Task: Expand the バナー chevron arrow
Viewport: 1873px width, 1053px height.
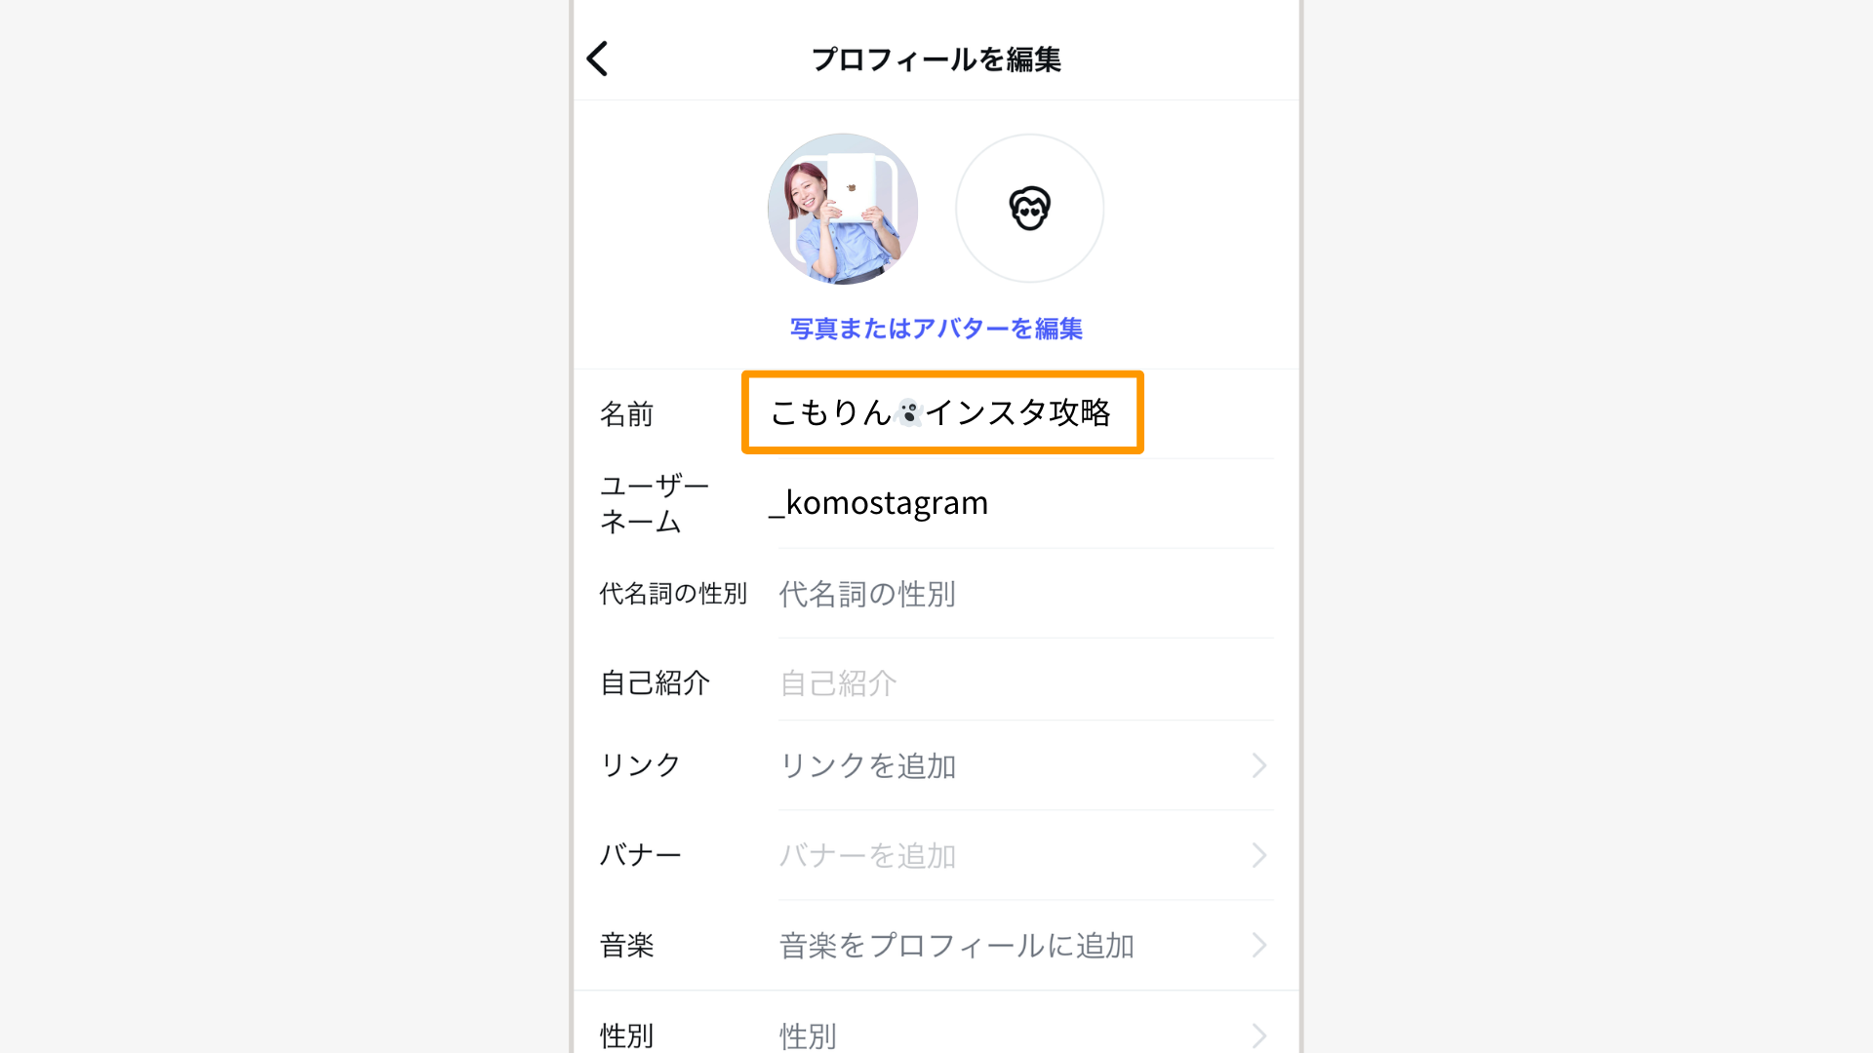Action: [x=1259, y=856]
